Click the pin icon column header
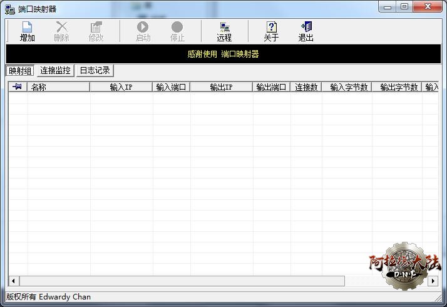 [x=18, y=87]
